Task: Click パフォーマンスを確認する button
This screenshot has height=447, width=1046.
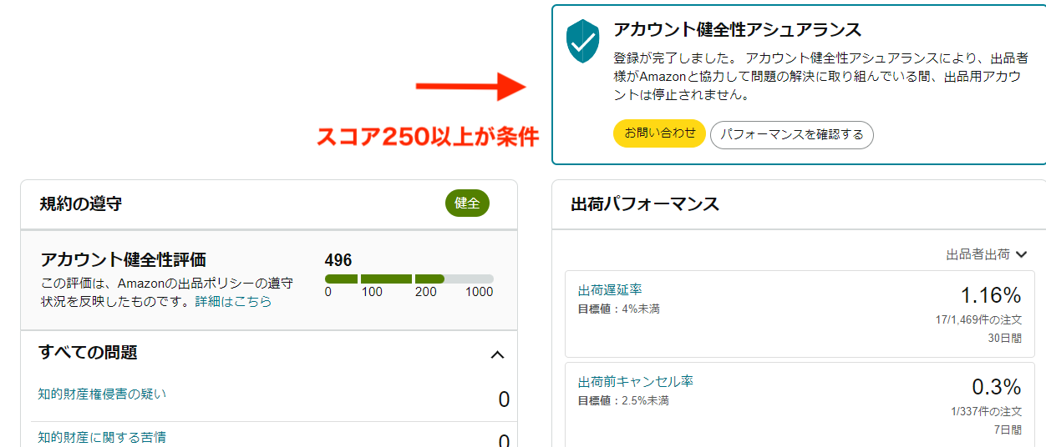Action: click(x=792, y=134)
